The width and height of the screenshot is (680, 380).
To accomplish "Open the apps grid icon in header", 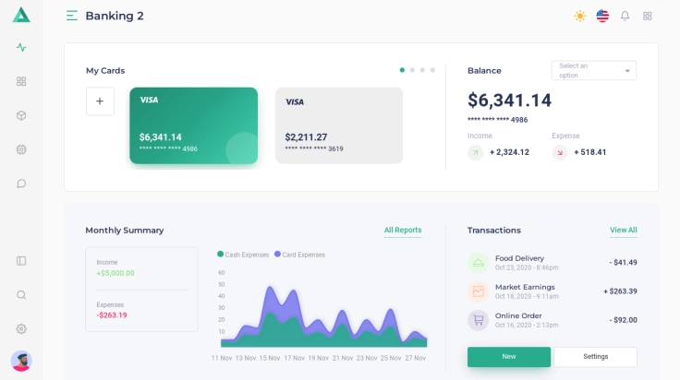I will tap(648, 16).
